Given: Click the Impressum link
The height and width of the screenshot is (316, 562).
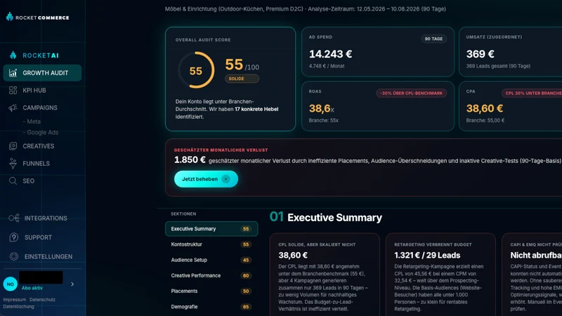Looking at the screenshot, I should (14, 300).
